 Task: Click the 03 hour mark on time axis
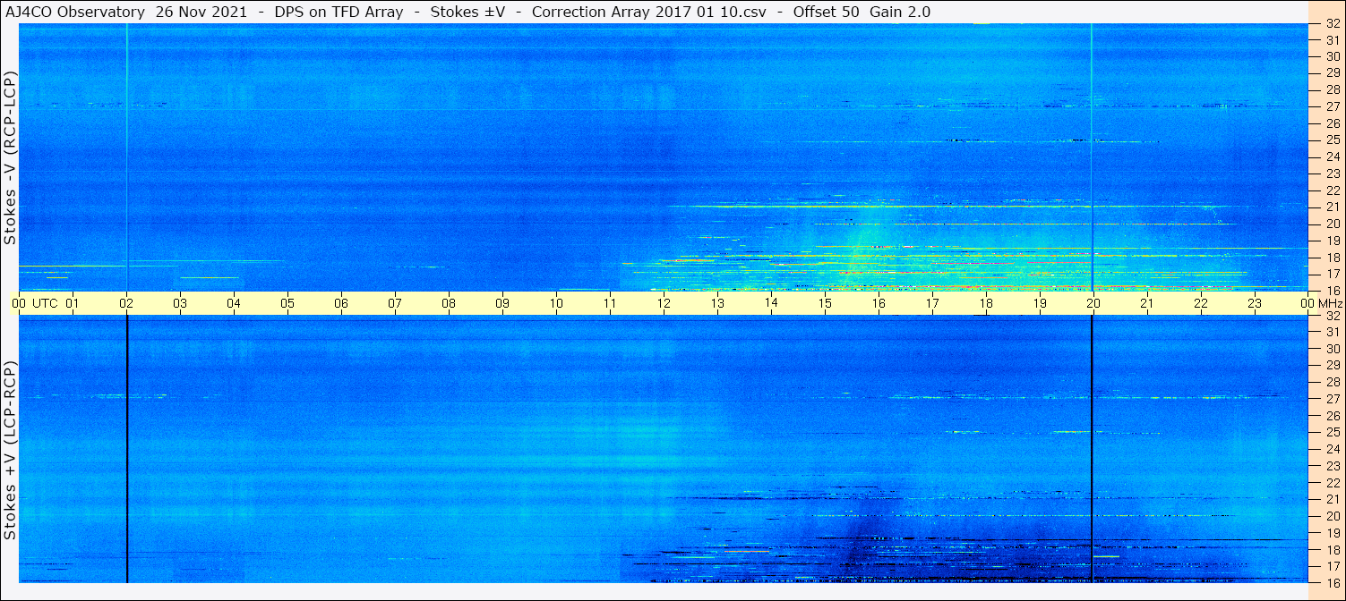[x=180, y=303]
